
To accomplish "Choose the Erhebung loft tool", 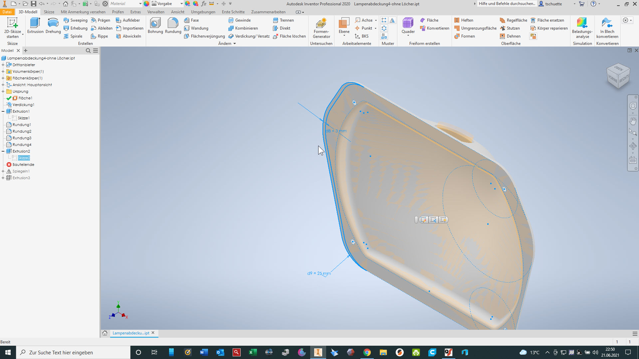I will tap(76, 28).
